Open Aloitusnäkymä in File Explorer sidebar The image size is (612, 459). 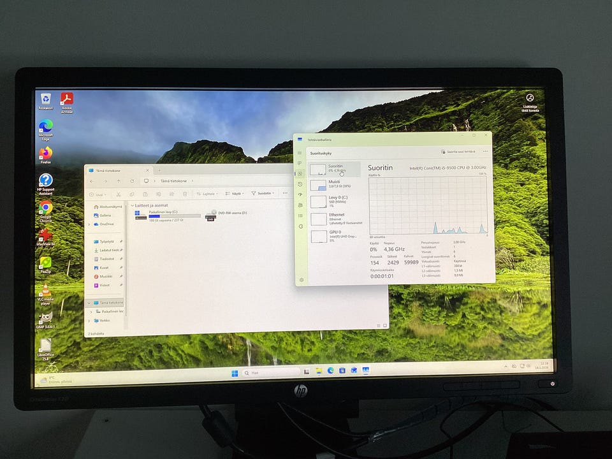click(108, 207)
